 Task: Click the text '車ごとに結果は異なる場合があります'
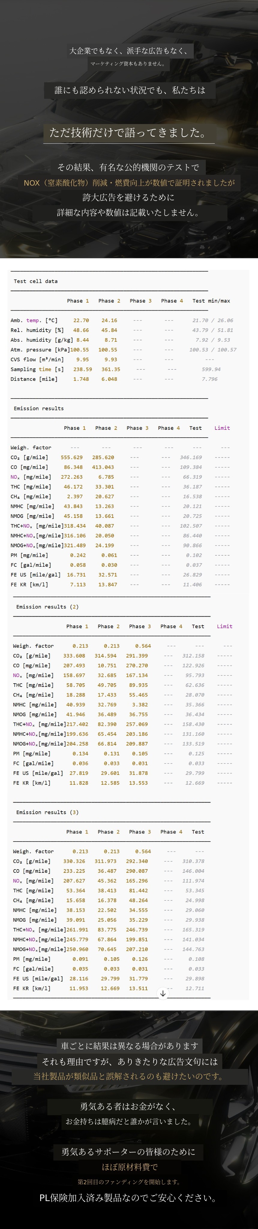pyautogui.click(x=129, y=1046)
